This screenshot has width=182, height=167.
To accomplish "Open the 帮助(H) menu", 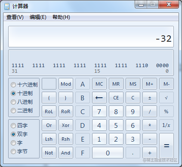I will [61, 17].
